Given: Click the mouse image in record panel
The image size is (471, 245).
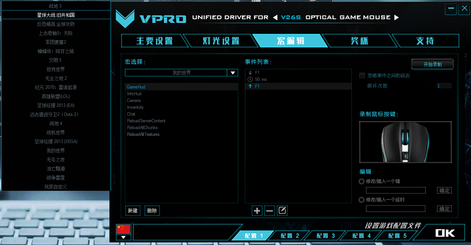Looking at the screenshot, I should tap(405, 142).
